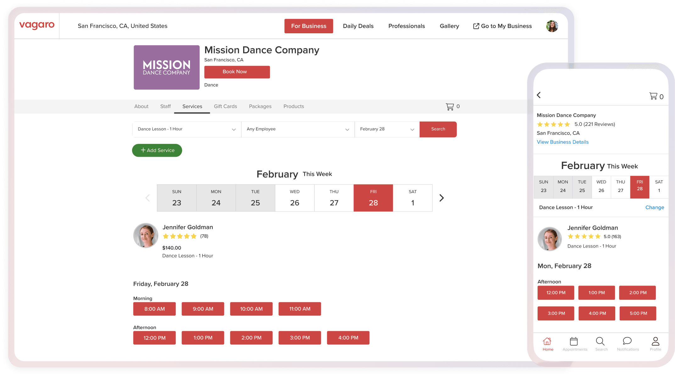This screenshot has height=377, width=675.
Task: Click the user avatar in the top header
Action: pos(552,26)
